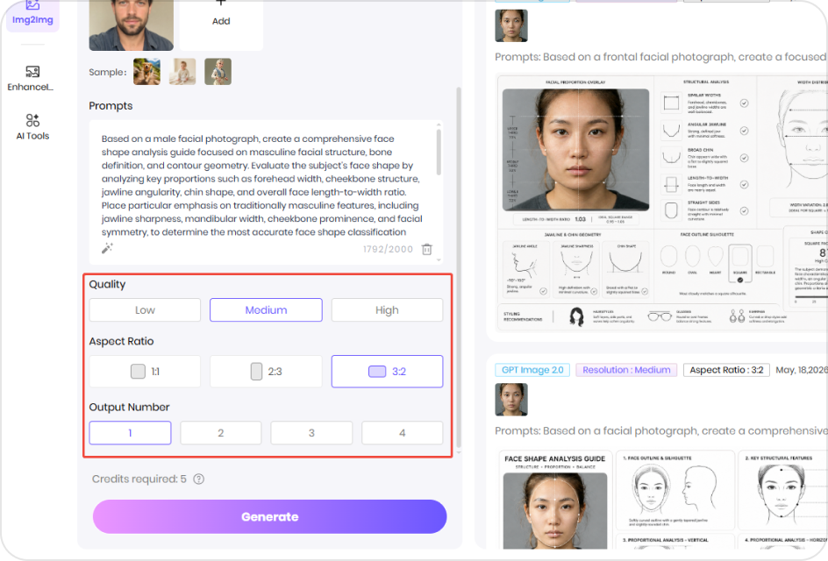The image size is (828, 561).
Task: Set Output Number to 4
Action: [x=403, y=433]
